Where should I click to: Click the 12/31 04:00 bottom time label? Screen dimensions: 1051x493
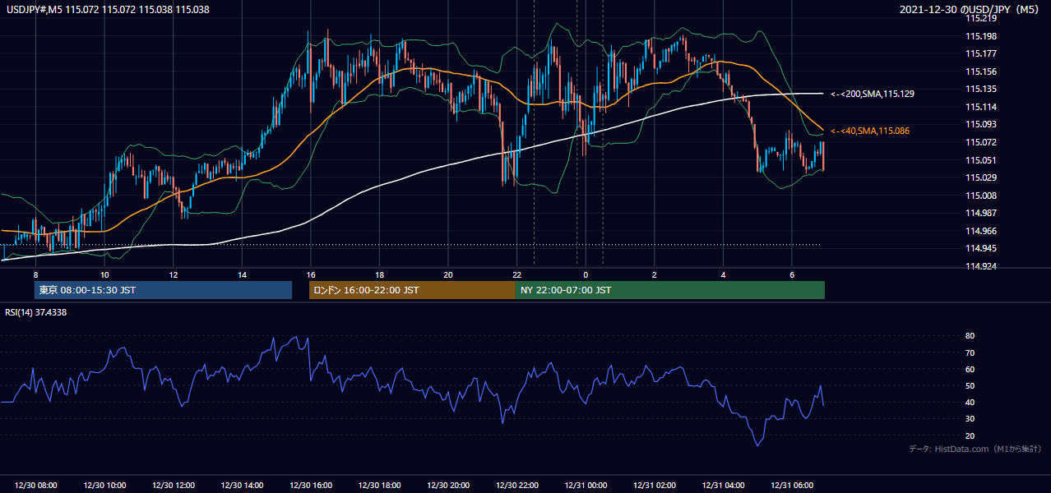[x=723, y=486]
